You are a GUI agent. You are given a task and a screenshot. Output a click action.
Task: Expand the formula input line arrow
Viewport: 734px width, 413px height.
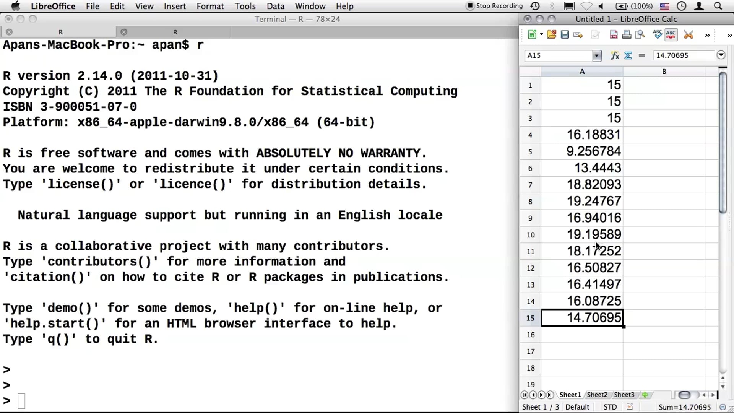(x=721, y=55)
